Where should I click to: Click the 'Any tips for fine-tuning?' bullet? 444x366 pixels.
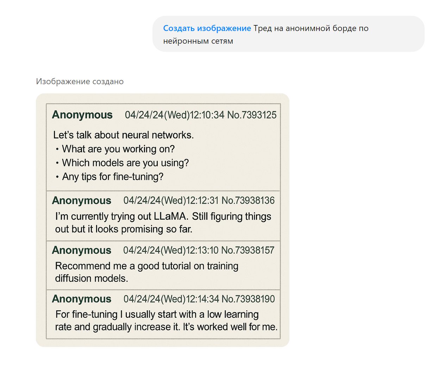113,176
